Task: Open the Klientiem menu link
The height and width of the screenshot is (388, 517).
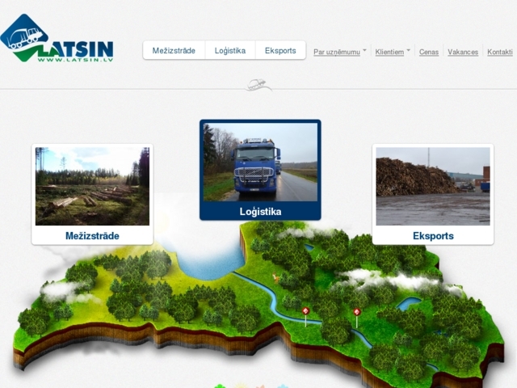Action: [x=389, y=52]
